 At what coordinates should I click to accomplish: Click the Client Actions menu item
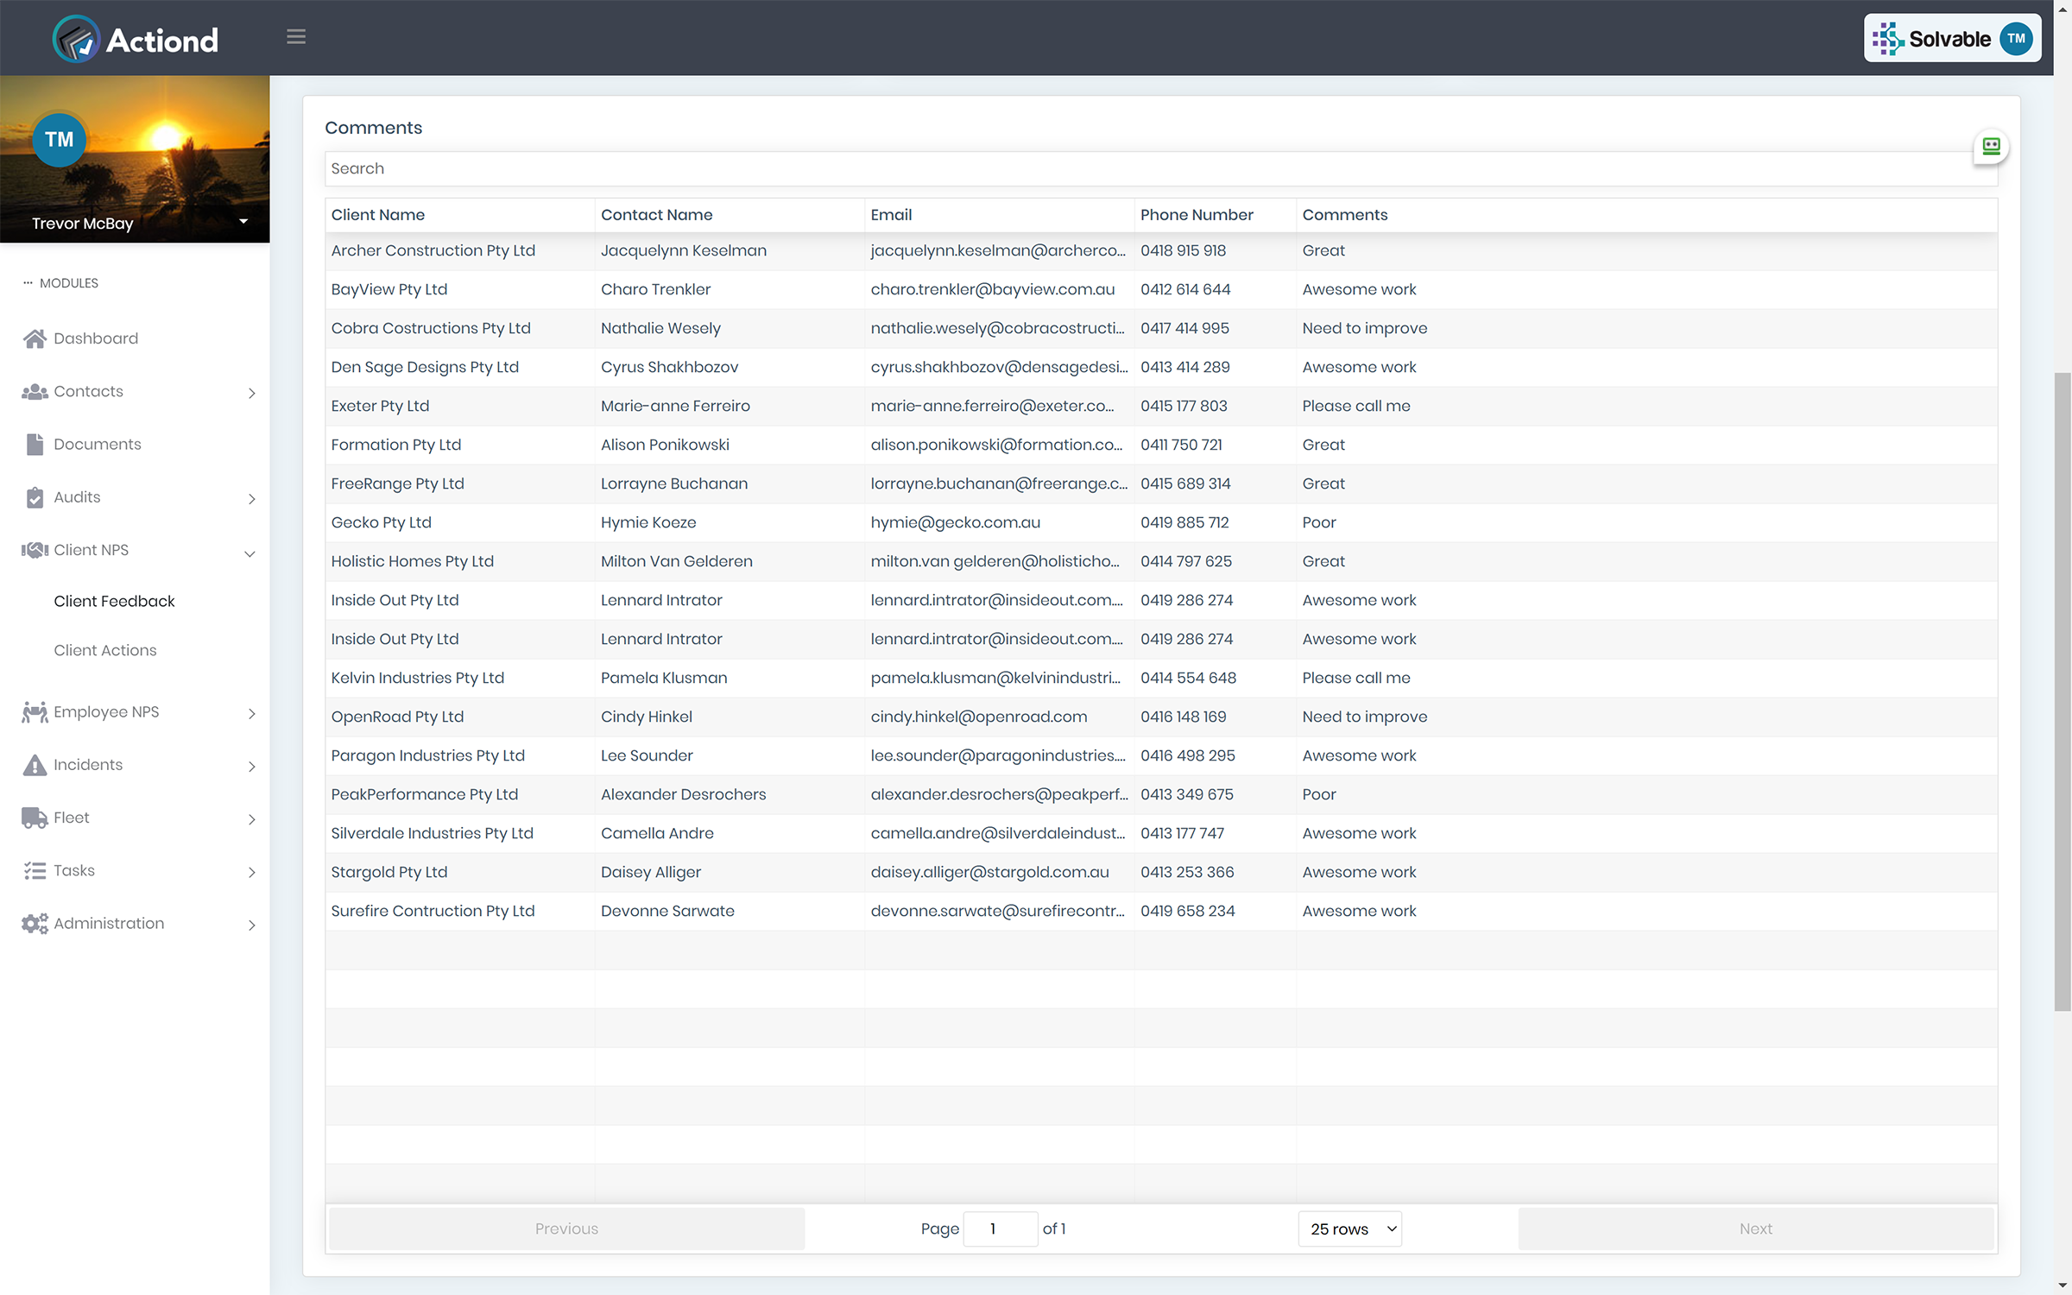click(104, 649)
